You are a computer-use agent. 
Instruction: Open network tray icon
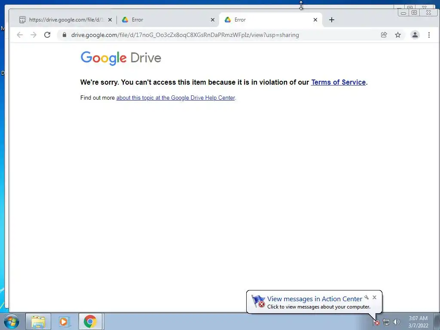point(386,322)
